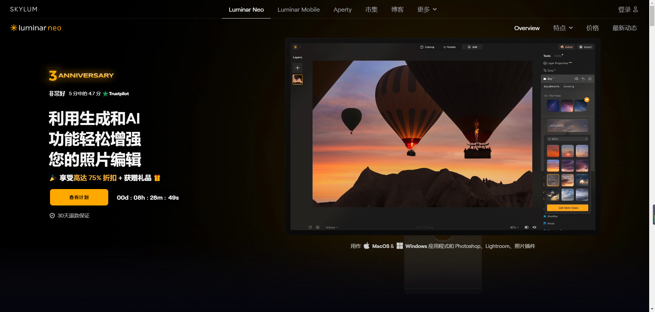
Task: Select the Tools tab in the right panel
Action: click(x=547, y=56)
